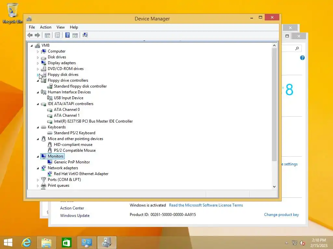Collapse Mice and other pointing devices
This screenshot has width=333, height=249.
38,139
